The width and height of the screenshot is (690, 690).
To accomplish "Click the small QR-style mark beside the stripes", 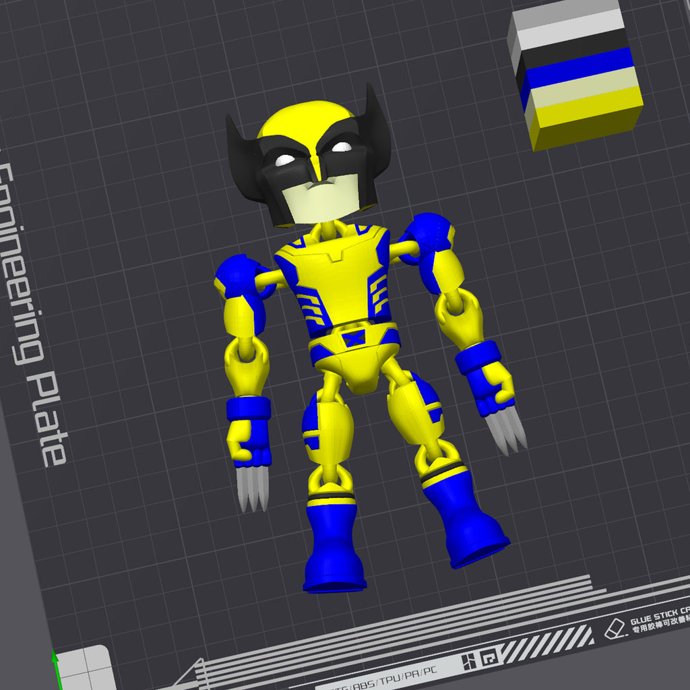I will point(489,658).
